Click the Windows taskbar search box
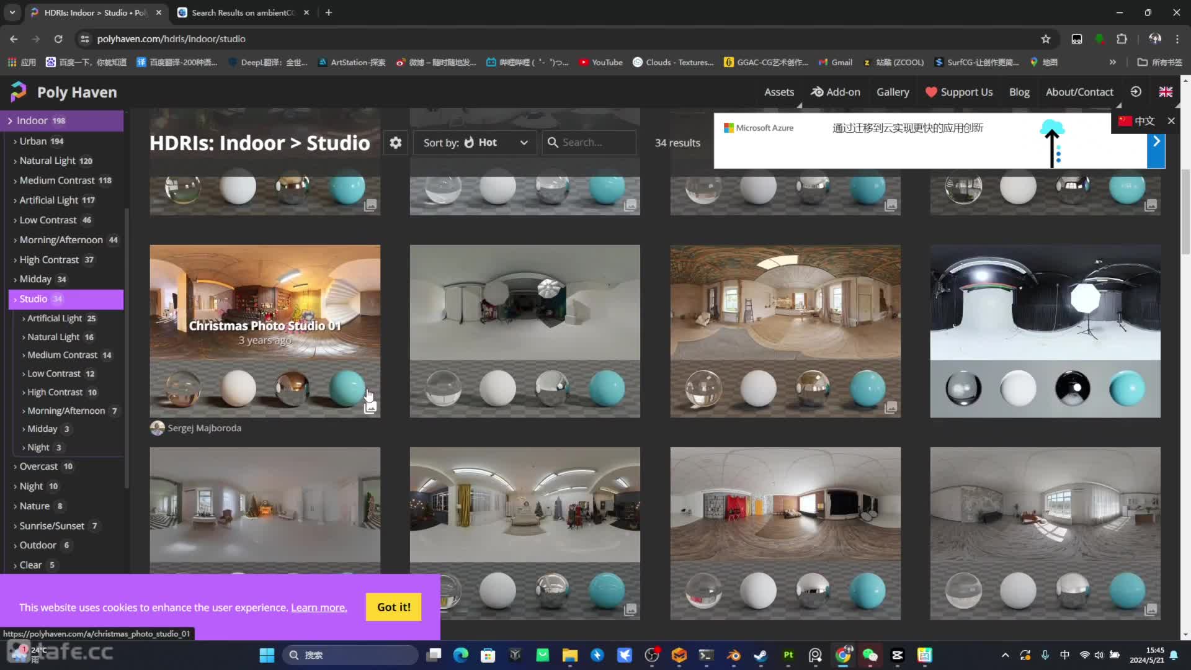 point(350,655)
